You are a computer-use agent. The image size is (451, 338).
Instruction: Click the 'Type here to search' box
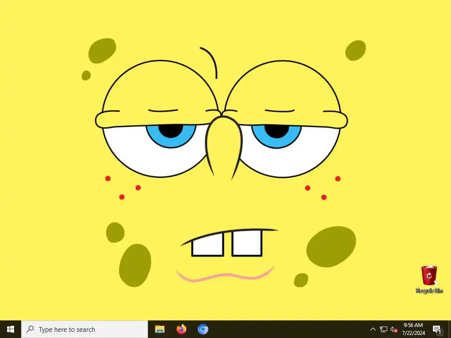pyautogui.click(x=85, y=329)
